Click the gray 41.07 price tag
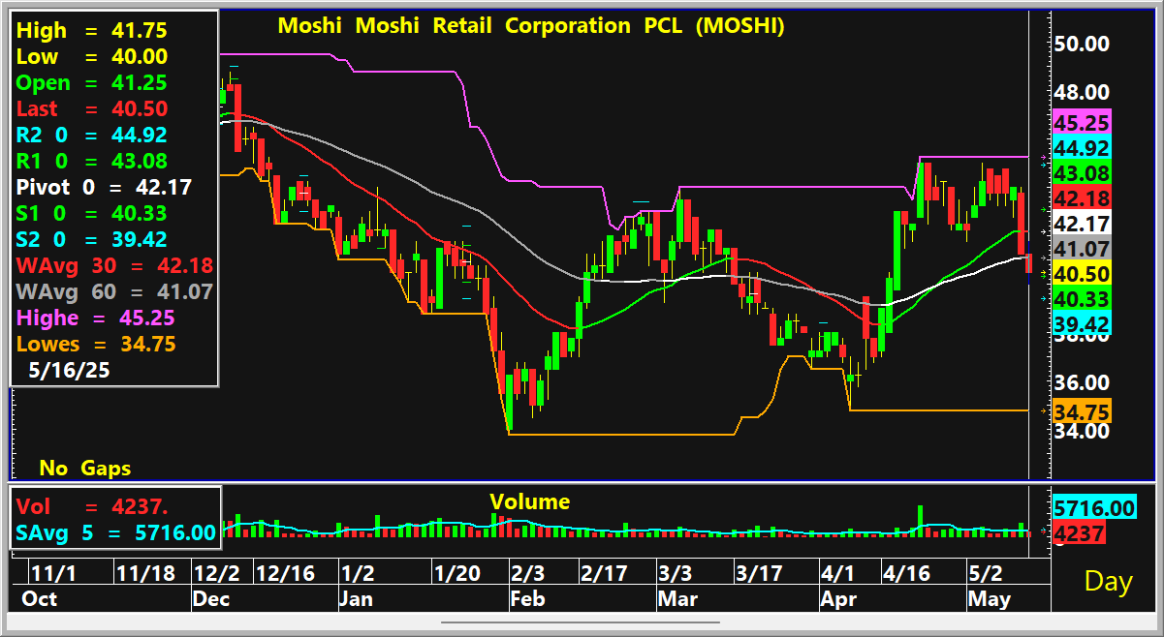Screen dimensions: 1164x637 click(1082, 249)
